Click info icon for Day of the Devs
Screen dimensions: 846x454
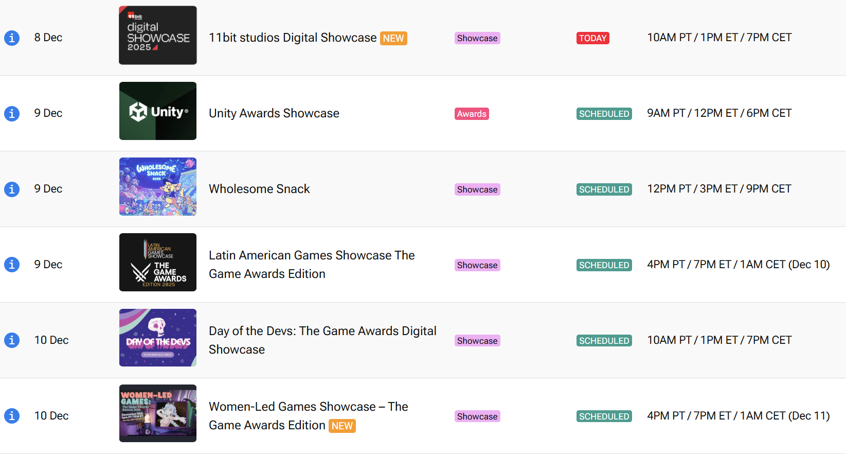(12, 340)
